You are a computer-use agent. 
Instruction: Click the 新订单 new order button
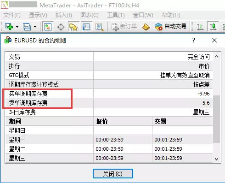click(124, 27)
